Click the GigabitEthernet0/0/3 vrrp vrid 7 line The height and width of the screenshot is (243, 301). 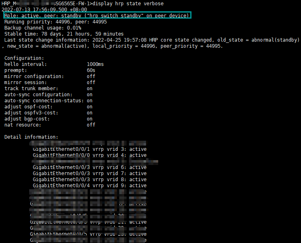tap(90, 173)
